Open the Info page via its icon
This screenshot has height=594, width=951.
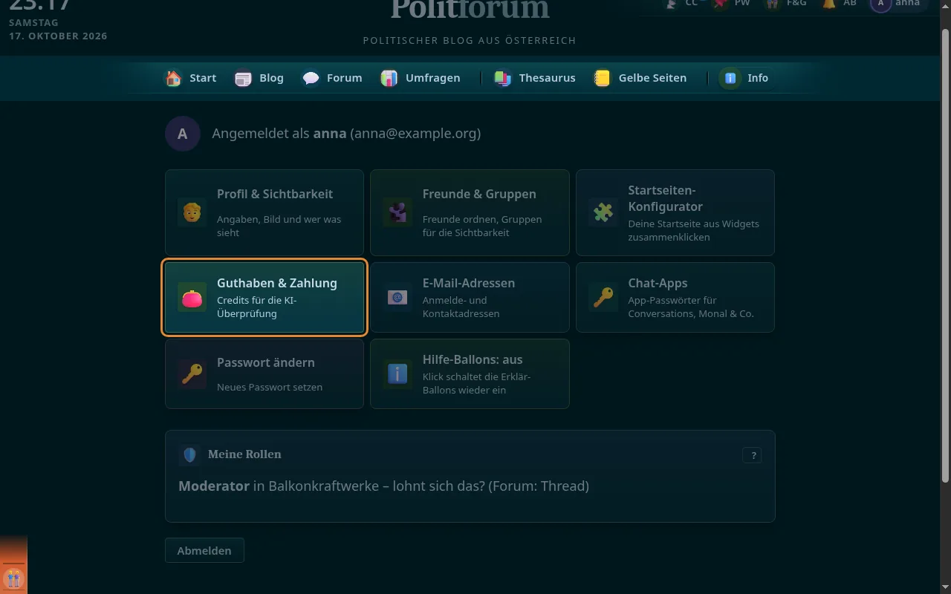pos(730,78)
